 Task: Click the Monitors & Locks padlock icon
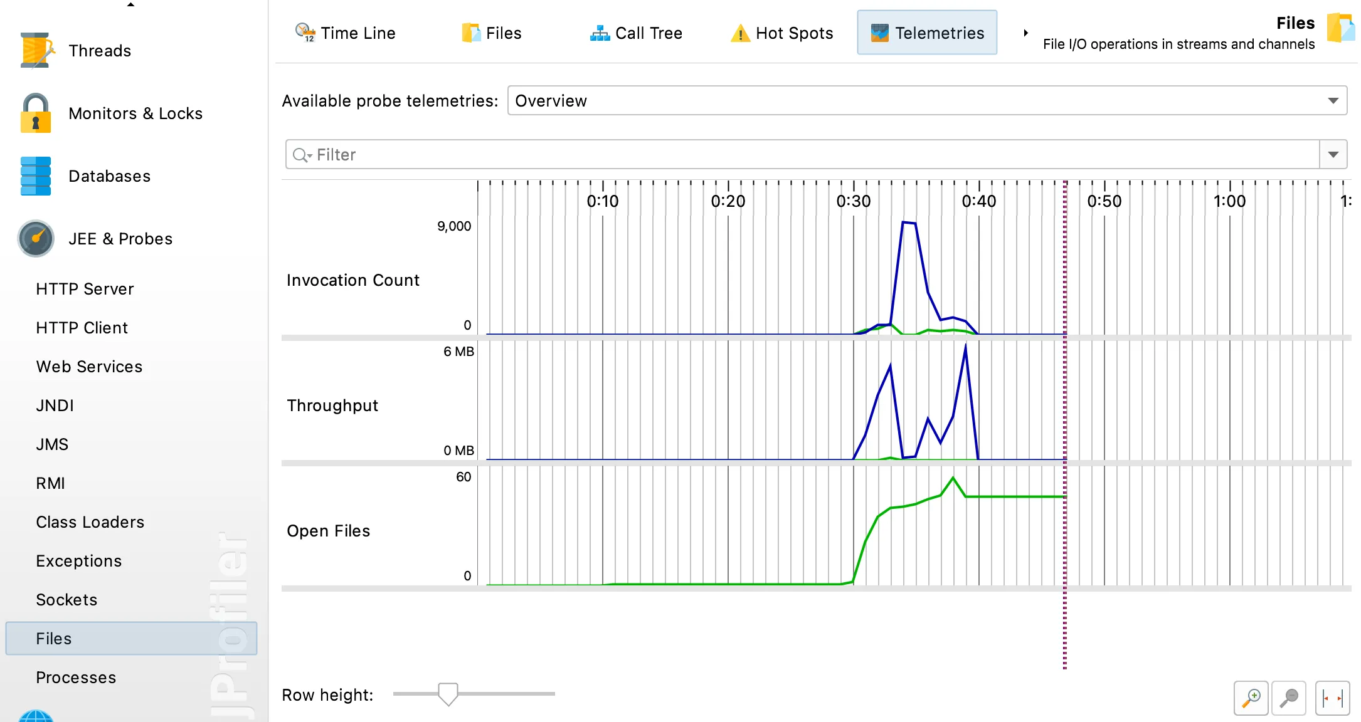36,113
